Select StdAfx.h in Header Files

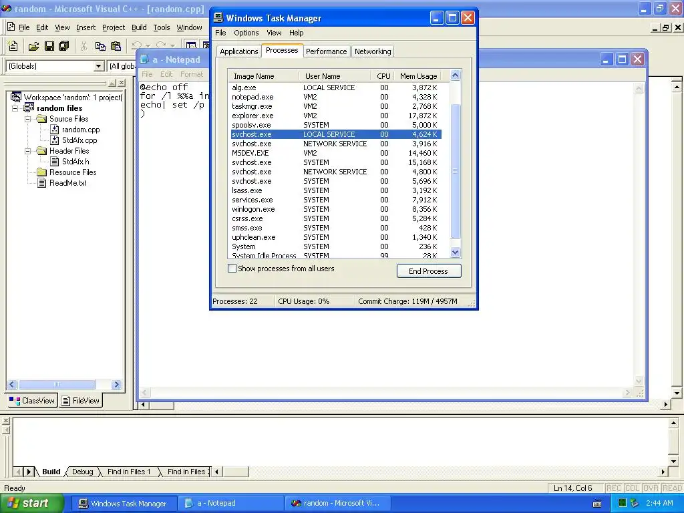coord(75,162)
